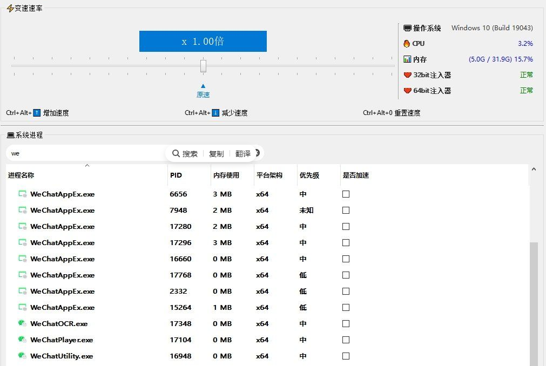546x366 pixels.
Task: Click the CPU usage value 3.2%
Action: coord(525,44)
